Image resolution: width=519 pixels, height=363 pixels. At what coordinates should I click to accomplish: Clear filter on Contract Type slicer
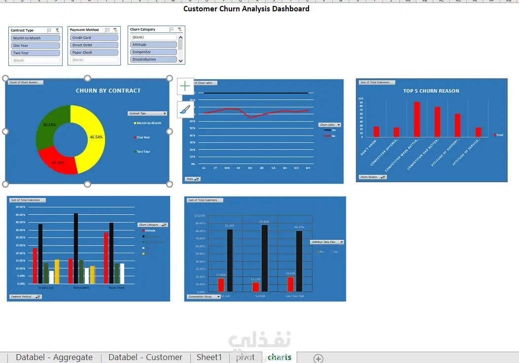[57, 30]
